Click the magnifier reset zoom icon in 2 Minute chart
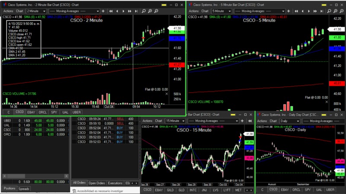The width and height of the screenshot is (346, 194). (x=157, y=11)
